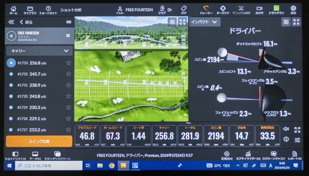The height and width of the screenshot is (176, 309).
Task: Toggle star on shot #1727
Action: coord(68,130)
